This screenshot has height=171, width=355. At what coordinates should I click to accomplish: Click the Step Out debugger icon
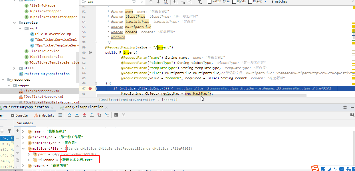coord(92,115)
